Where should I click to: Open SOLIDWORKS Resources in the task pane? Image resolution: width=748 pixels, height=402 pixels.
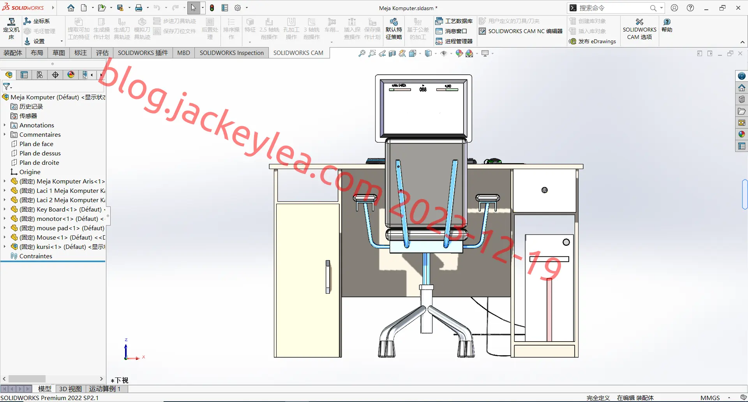pyautogui.click(x=742, y=76)
